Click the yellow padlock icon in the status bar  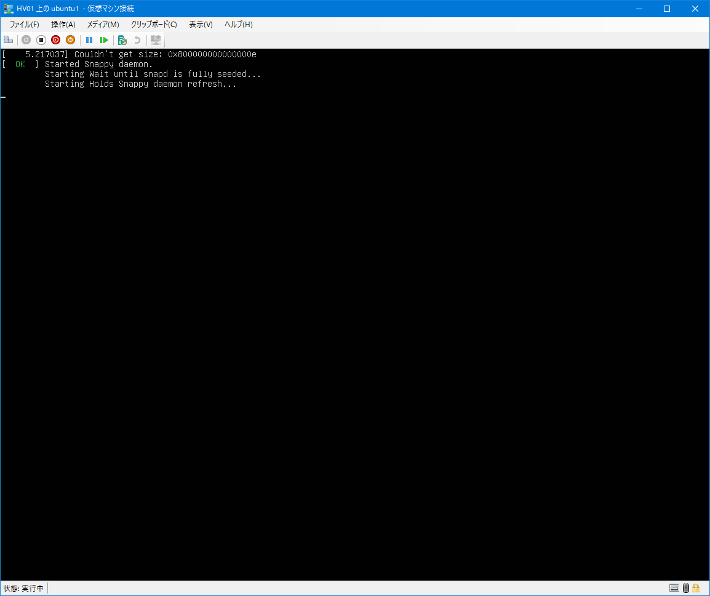(696, 588)
